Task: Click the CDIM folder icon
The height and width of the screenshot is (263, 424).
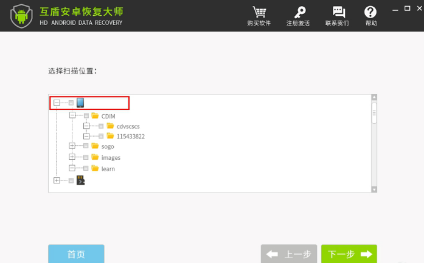Action: 95,116
